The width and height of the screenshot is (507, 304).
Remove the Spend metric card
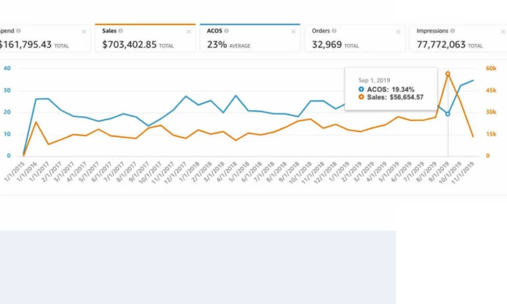click(x=84, y=31)
